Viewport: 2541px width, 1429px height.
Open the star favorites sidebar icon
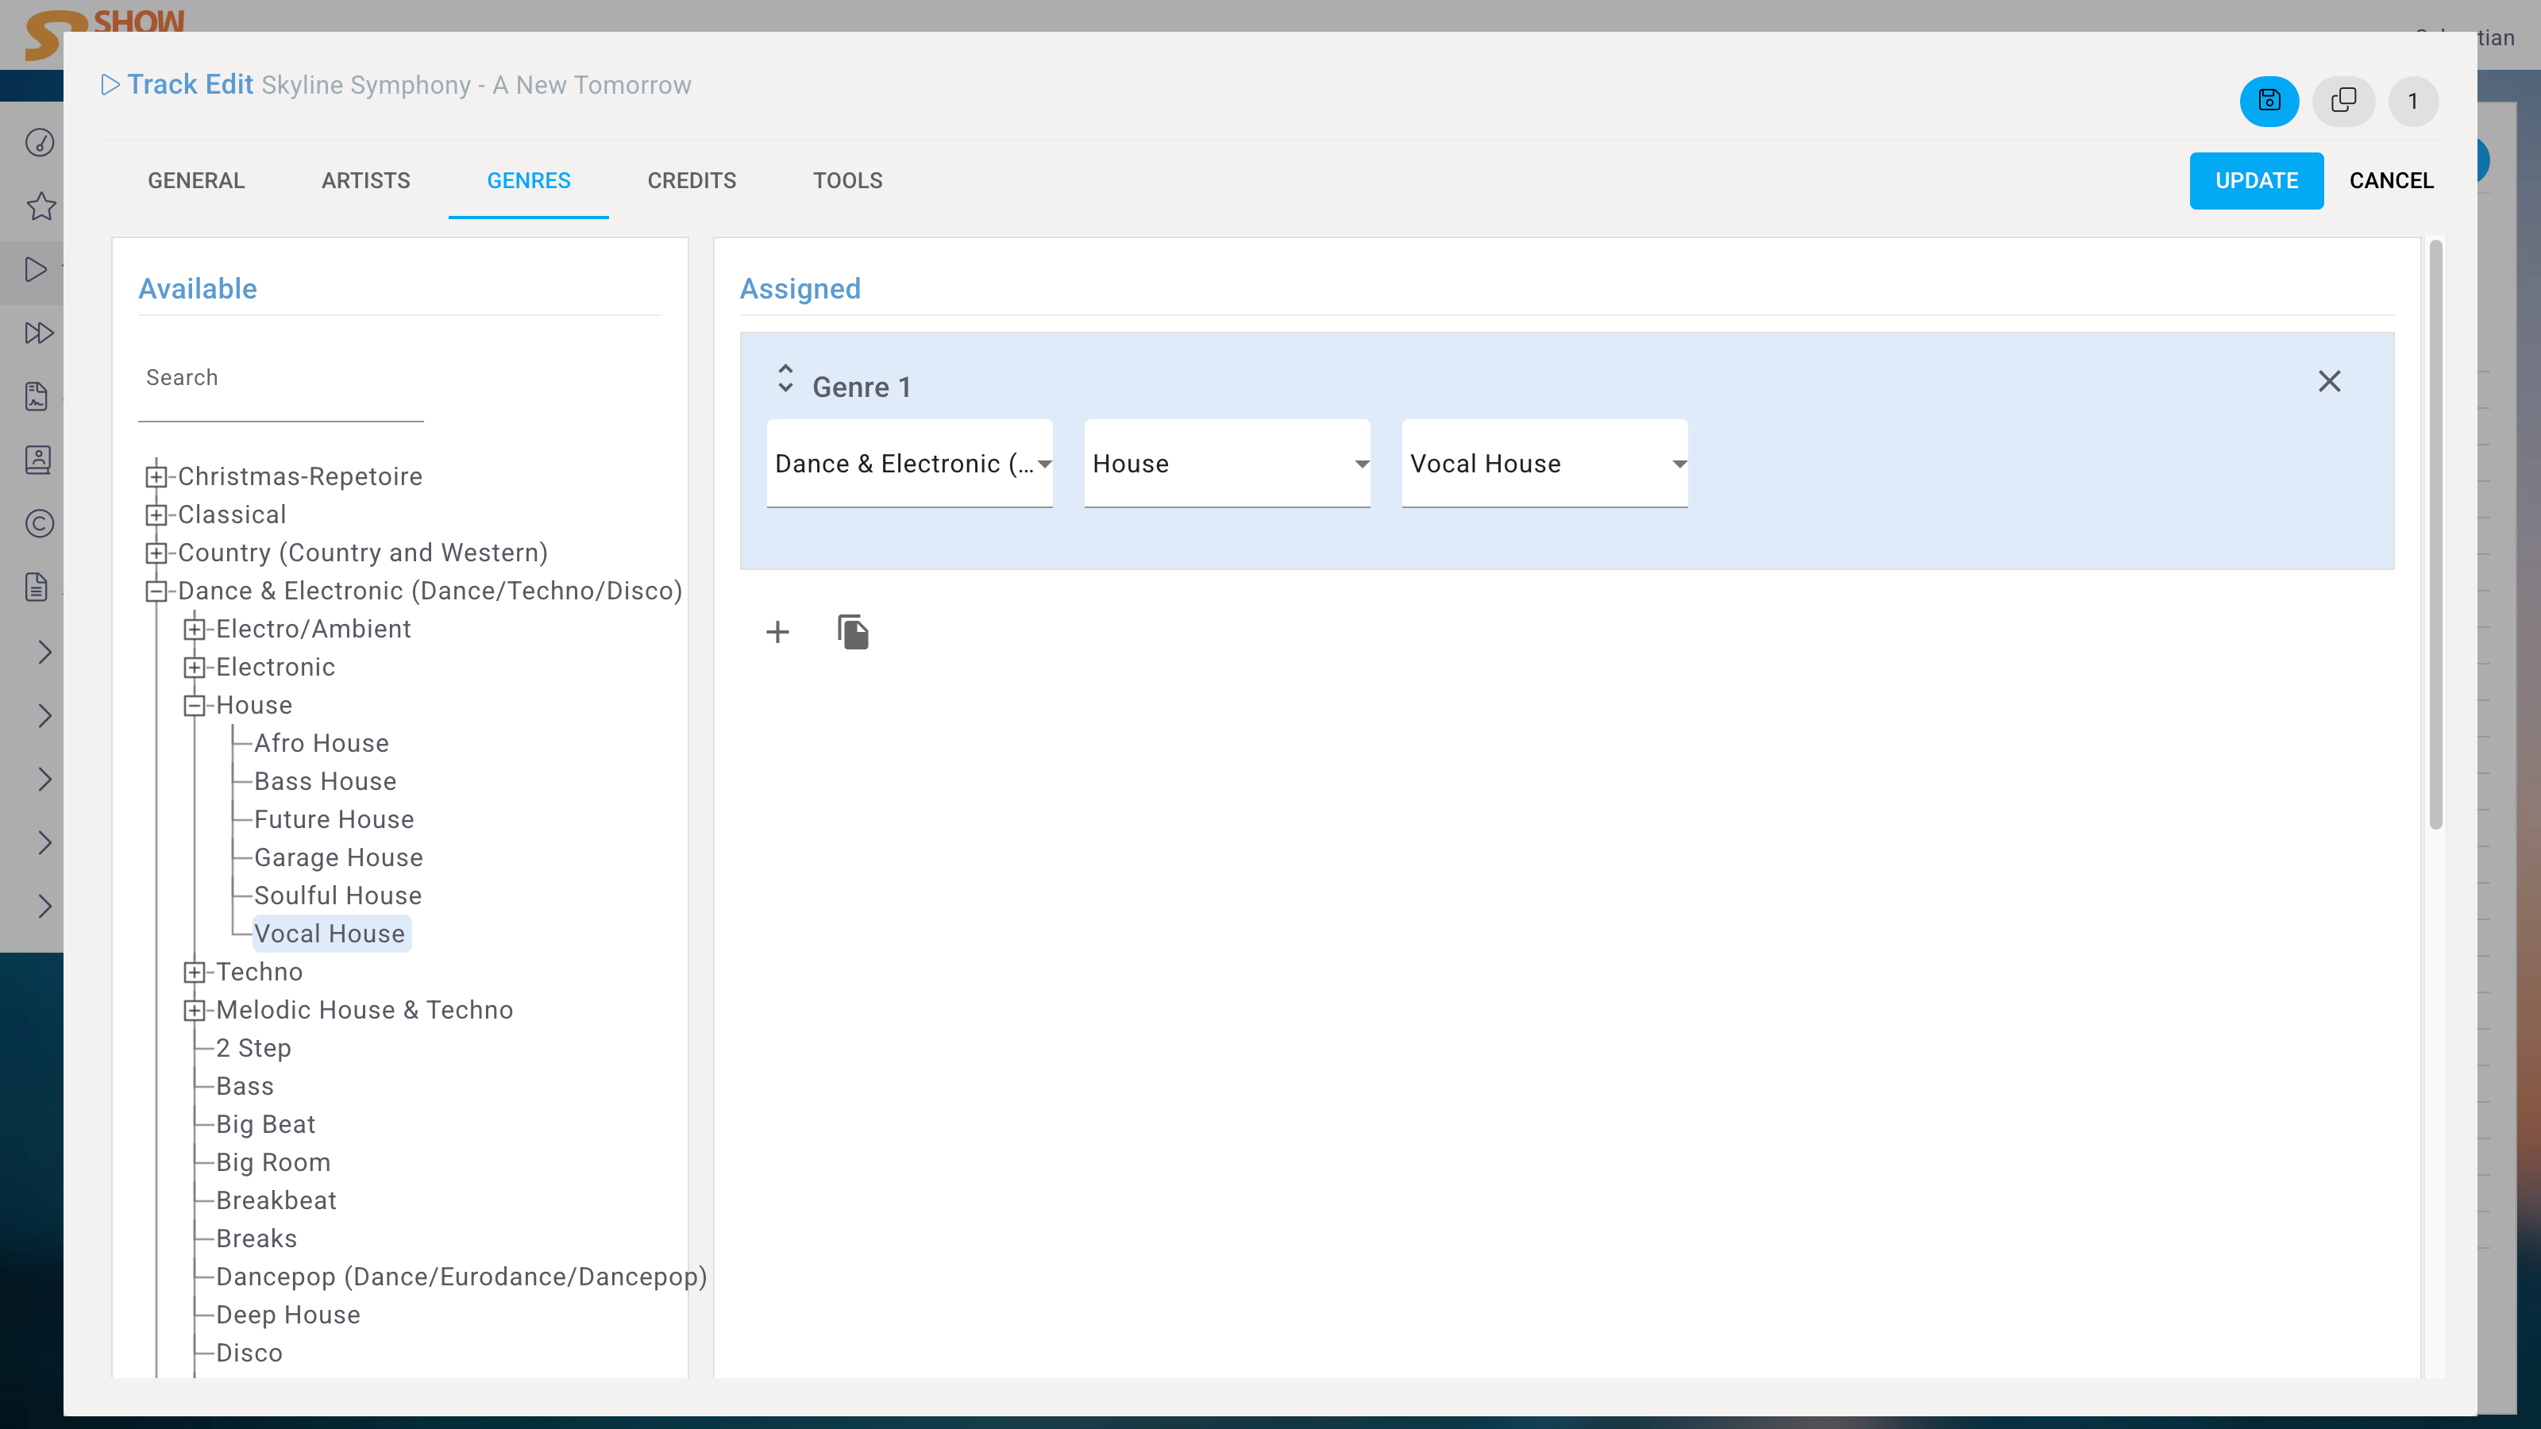tap(40, 206)
